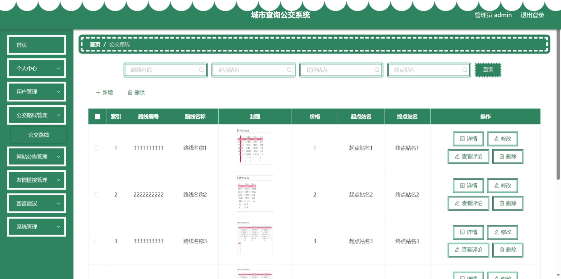Image resolution: width=561 pixels, height=279 pixels.
Task: Check the row checkbox for 路线名称1
Action: point(97,148)
